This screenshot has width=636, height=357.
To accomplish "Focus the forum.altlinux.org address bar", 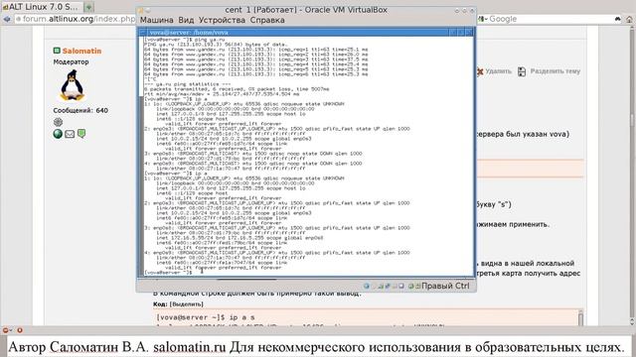I will click(76, 19).
